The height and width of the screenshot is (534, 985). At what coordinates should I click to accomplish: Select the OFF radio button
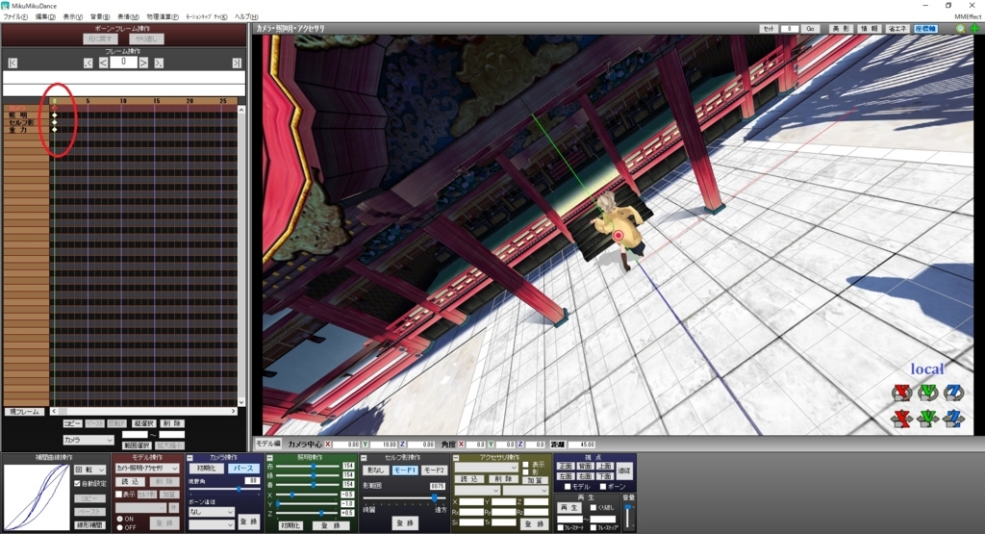pyautogui.click(x=120, y=527)
